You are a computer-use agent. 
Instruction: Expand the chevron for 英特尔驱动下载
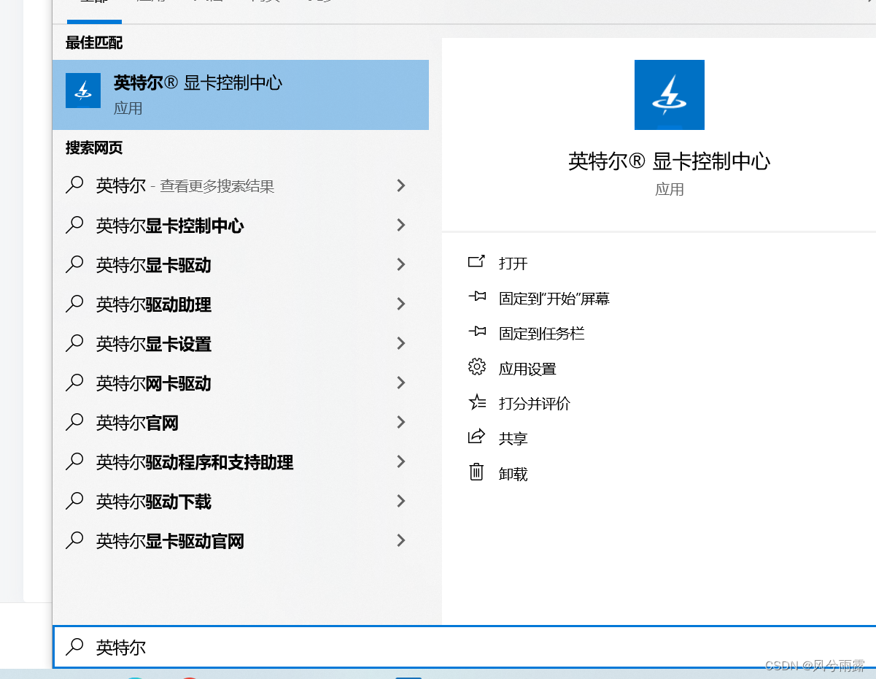[400, 501]
